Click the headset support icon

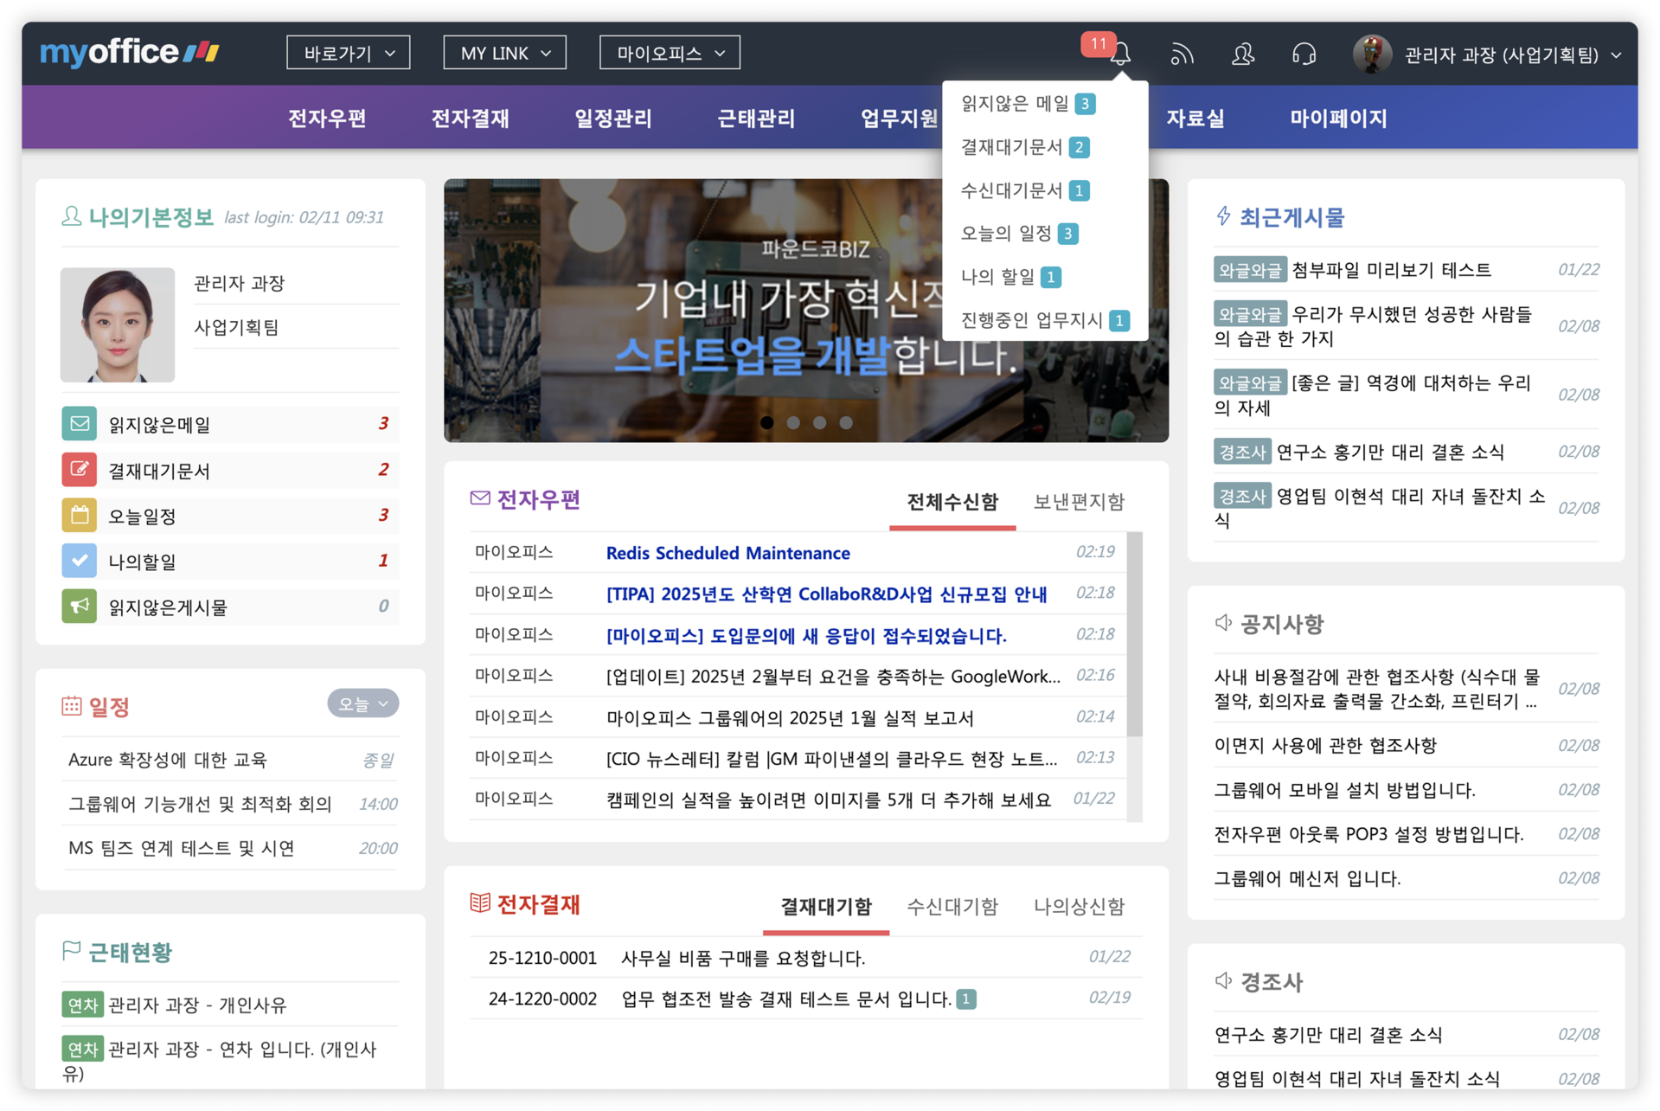tap(1304, 54)
